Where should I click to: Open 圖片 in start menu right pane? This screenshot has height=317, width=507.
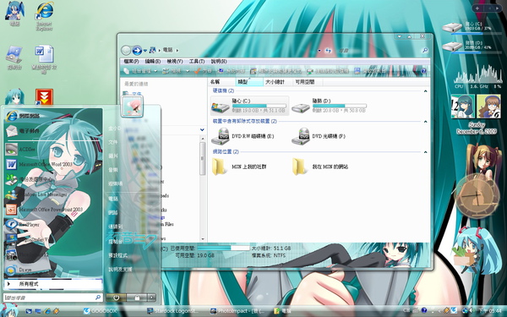pos(113,156)
